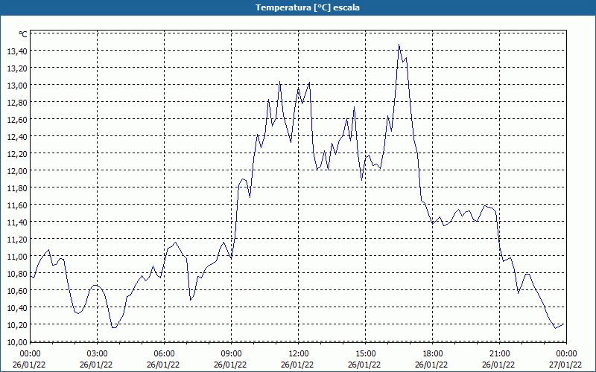Click the 12,80 y-axis label
This screenshot has width=596, height=372.
pyautogui.click(x=17, y=102)
